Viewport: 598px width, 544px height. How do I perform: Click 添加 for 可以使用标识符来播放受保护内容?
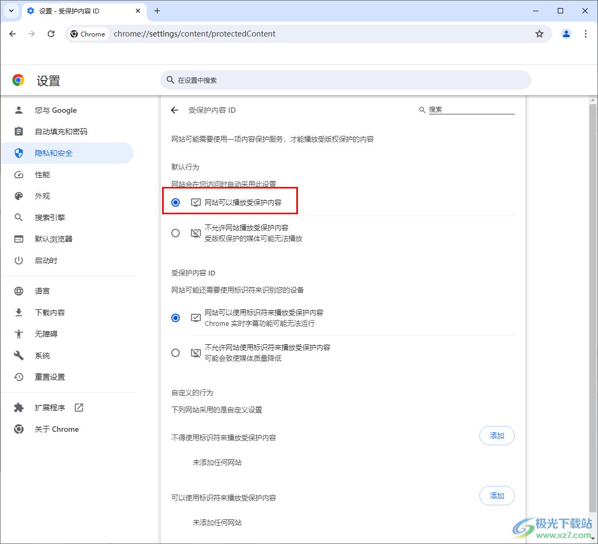497,496
